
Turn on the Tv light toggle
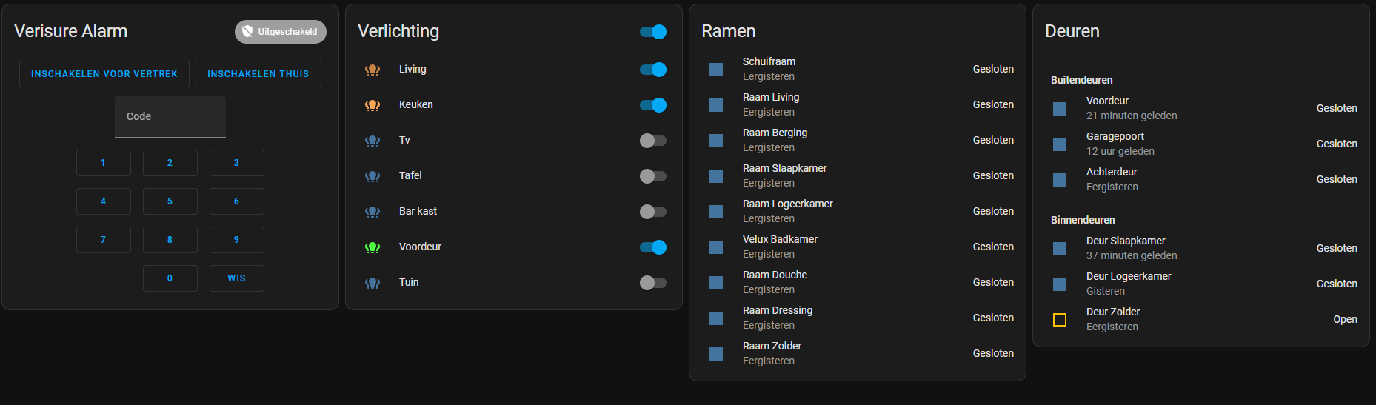coord(652,141)
